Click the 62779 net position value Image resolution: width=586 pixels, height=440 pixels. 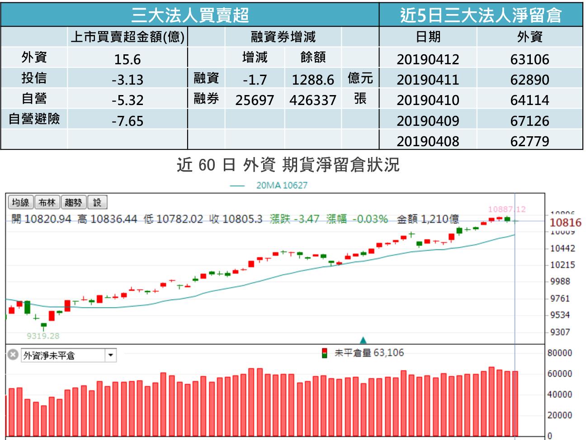(x=529, y=142)
